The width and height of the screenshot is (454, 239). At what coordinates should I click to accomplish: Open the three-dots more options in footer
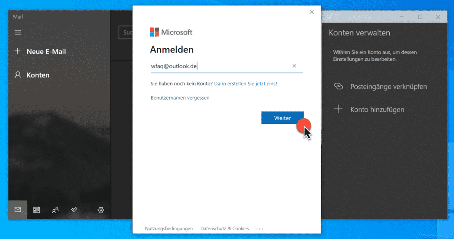tap(259, 229)
